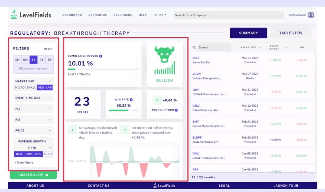Click the Cumulative Return info icon
The height and width of the screenshot is (192, 325).
(101, 56)
